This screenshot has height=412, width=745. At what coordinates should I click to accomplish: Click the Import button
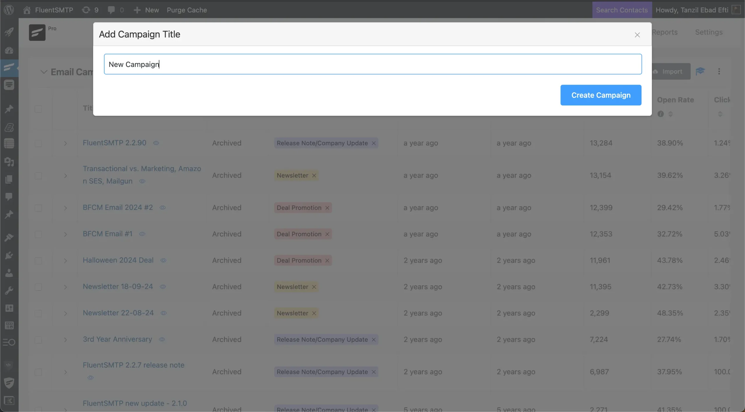pos(671,72)
